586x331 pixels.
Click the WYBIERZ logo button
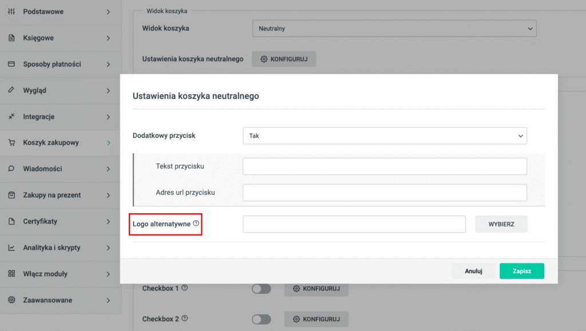point(501,224)
